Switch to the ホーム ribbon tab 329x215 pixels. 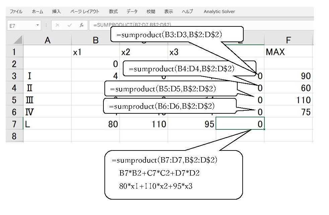pyautogui.click(x=37, y=11)
